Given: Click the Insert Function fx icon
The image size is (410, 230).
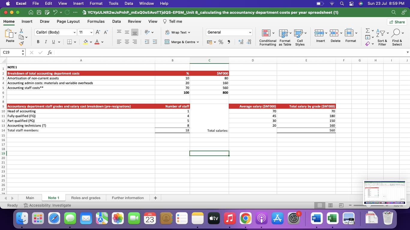Looking at the screenshot, I should pos(50,52).
